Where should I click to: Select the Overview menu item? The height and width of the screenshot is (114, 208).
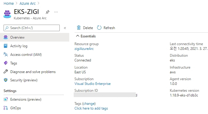[x=35, y=37]
